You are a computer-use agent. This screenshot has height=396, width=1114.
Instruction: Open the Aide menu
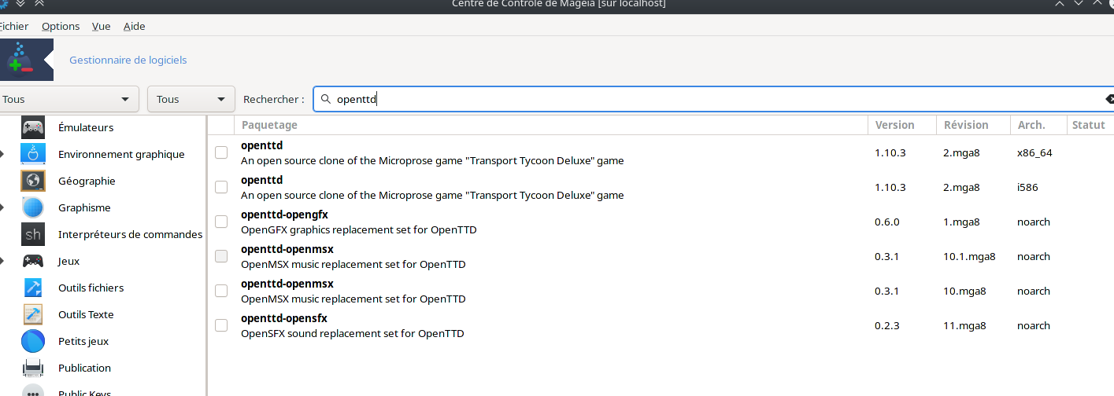135,26
